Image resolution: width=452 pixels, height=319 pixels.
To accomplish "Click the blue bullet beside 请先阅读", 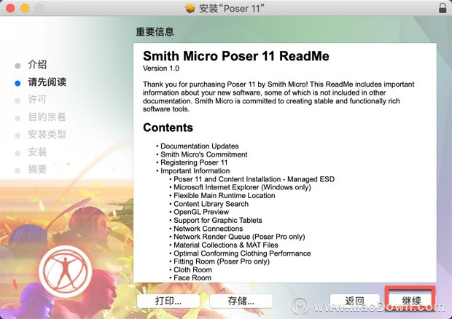I will click(x=17, y=83).
